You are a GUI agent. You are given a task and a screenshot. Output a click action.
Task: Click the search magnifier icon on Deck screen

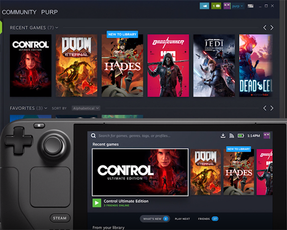click(93, 136)
